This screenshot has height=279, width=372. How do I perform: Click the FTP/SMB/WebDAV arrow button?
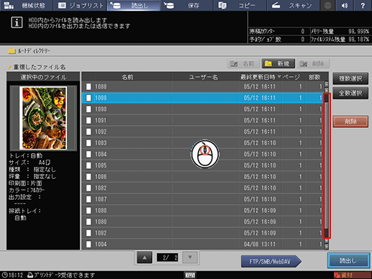(271, 262)
